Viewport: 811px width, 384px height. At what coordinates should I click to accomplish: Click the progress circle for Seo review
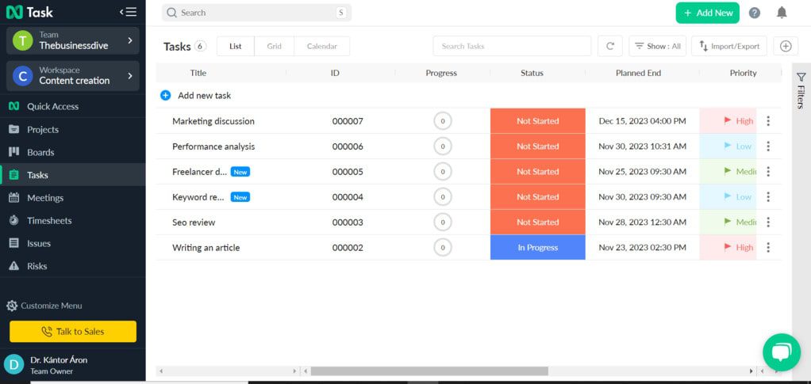443,222
